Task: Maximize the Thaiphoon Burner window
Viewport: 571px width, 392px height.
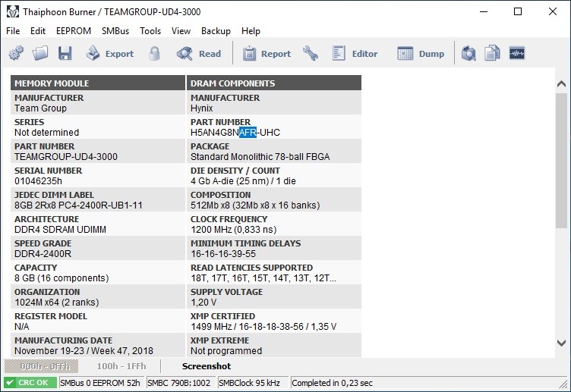Action: (518, 11)
